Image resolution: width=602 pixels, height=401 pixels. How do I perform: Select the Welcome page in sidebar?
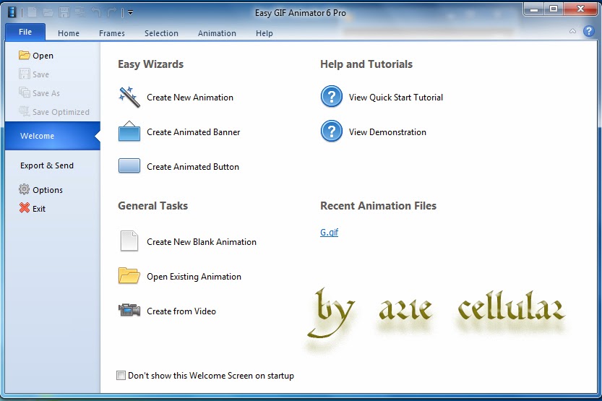53,136
